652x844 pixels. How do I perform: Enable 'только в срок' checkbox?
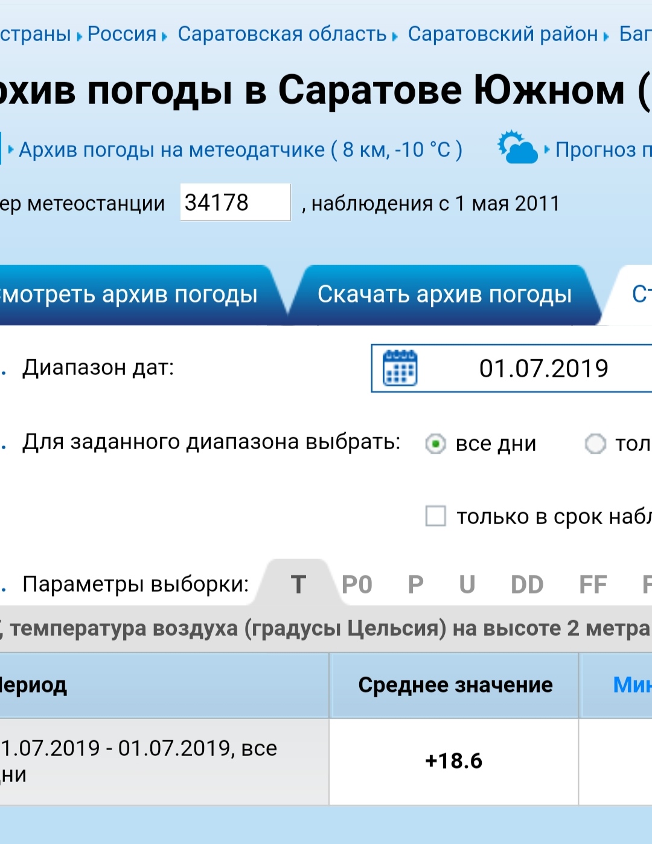point(435,517)
